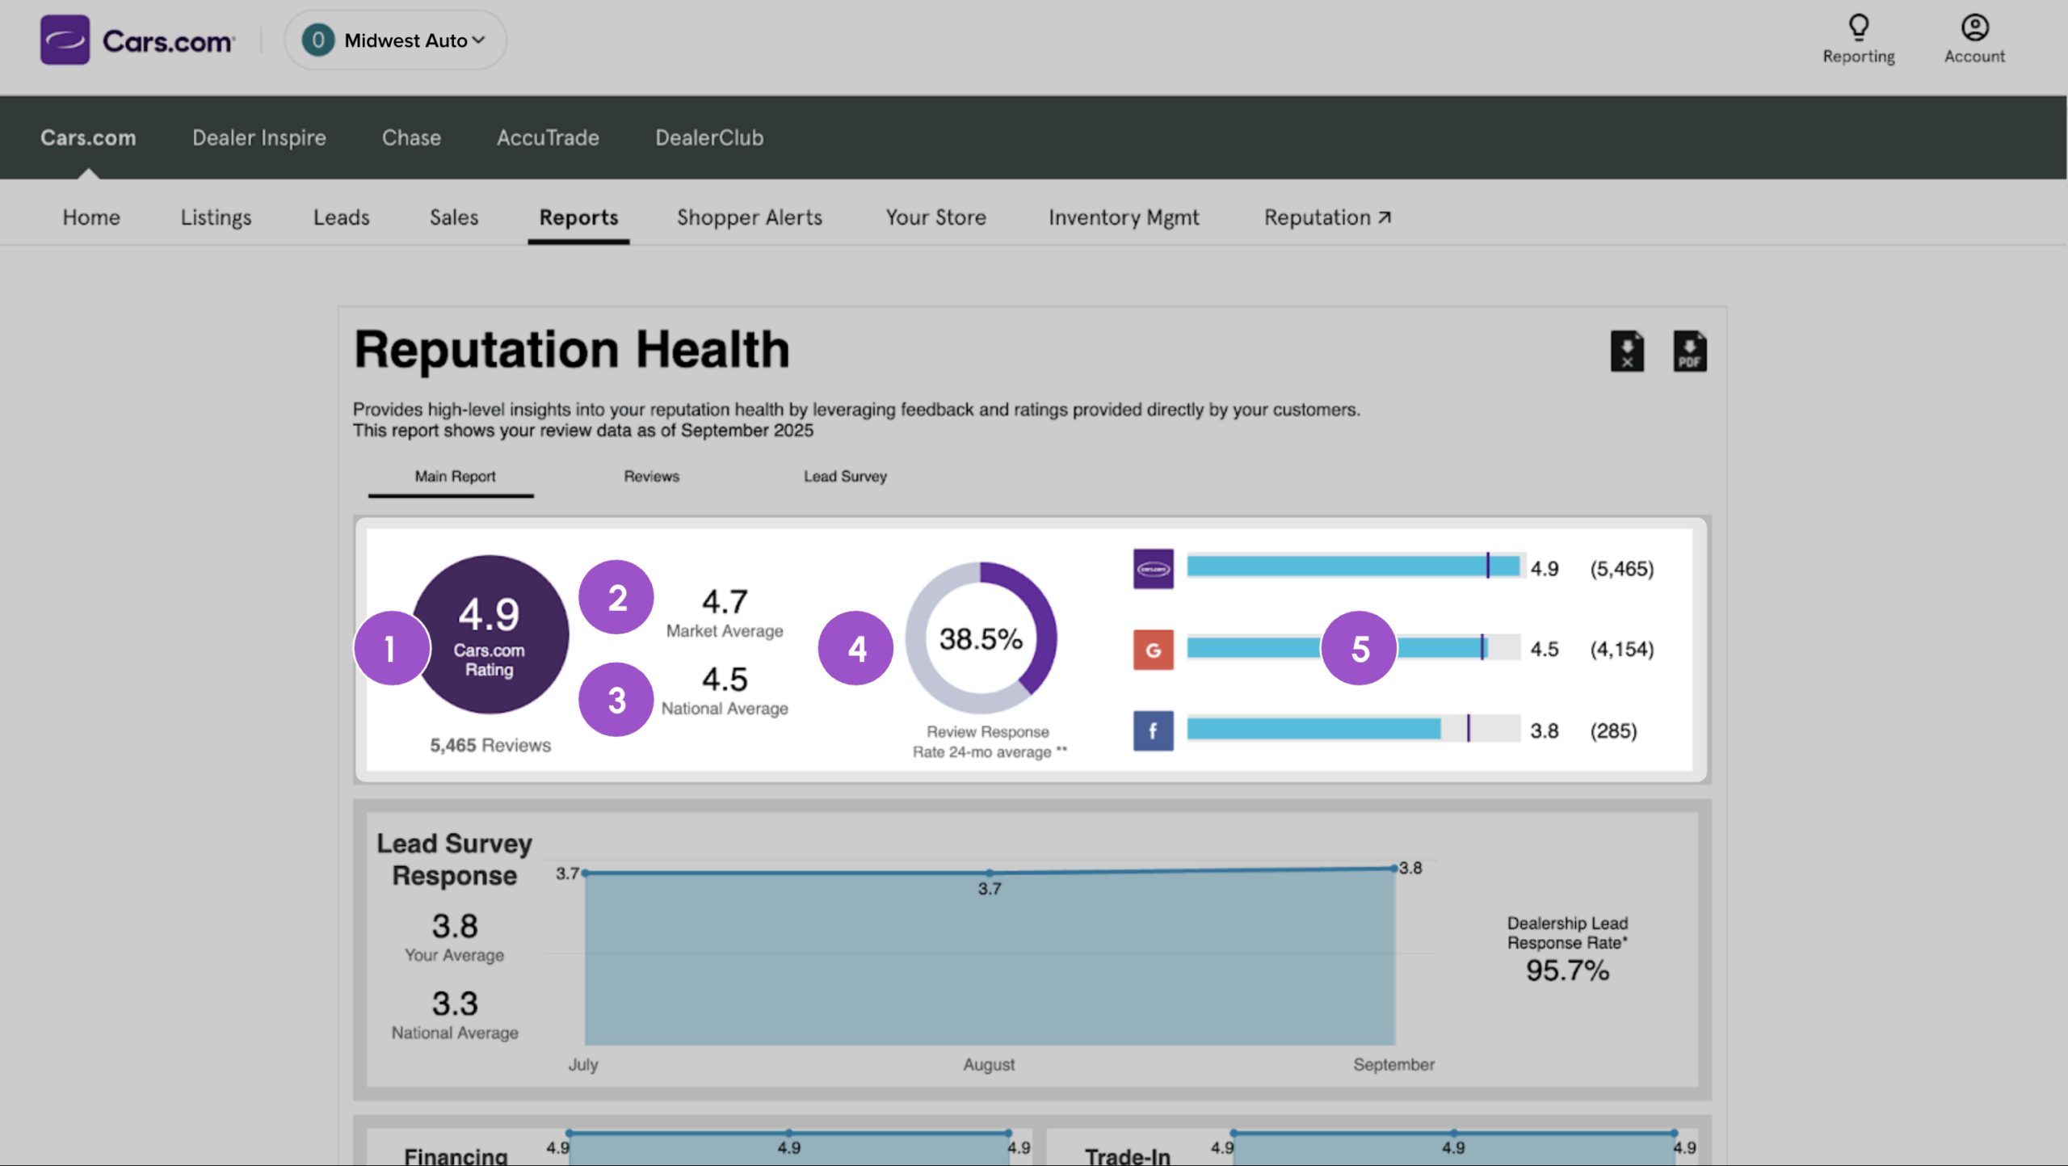
Task: Switch to the Lead Survey tab
Action: click(845, 477)
